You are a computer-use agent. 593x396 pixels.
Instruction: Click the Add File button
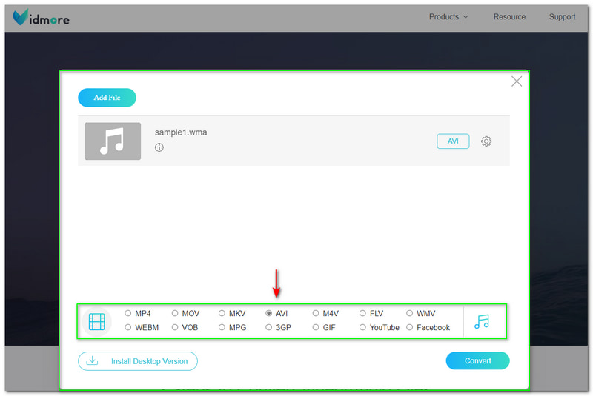tap(107, 98)
